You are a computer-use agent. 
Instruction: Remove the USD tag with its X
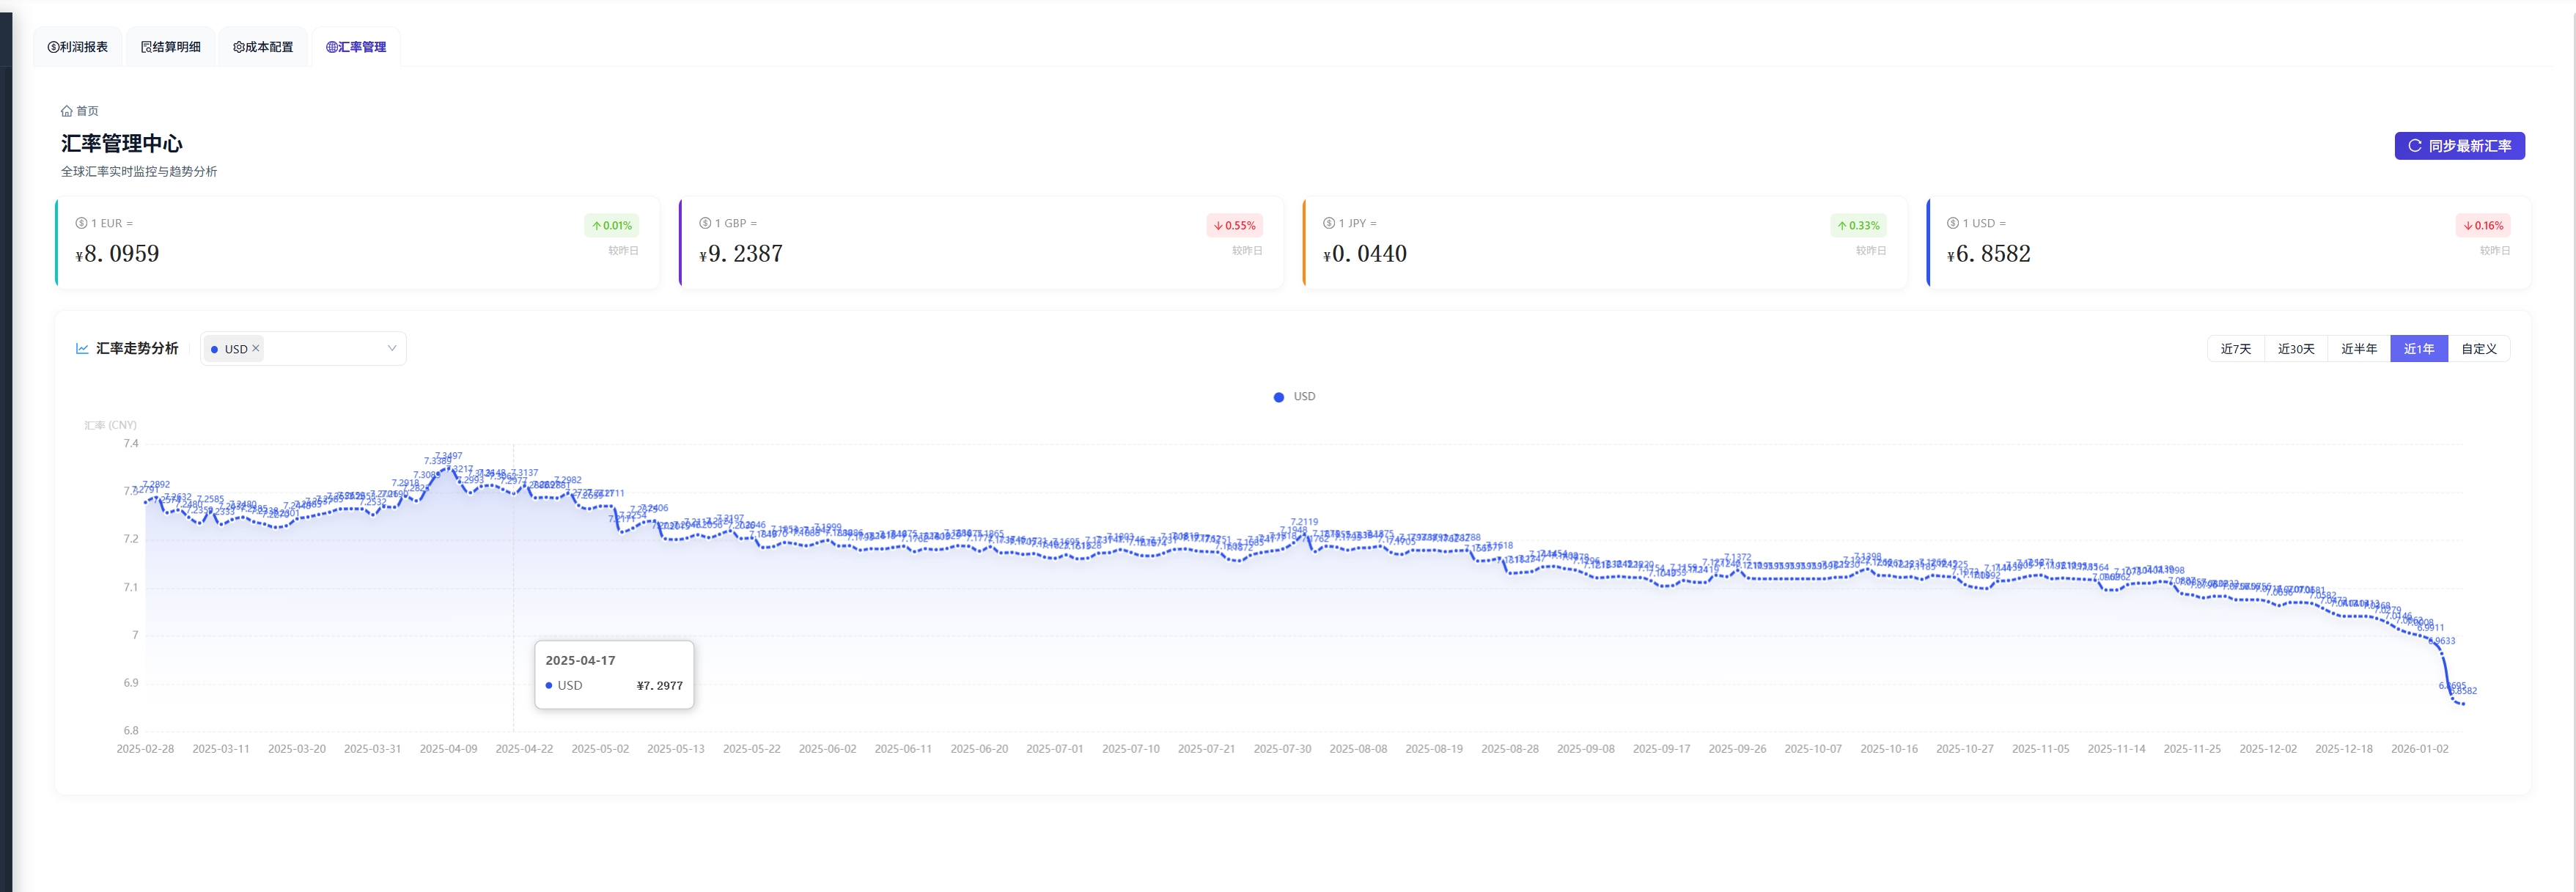pos(256,349)
